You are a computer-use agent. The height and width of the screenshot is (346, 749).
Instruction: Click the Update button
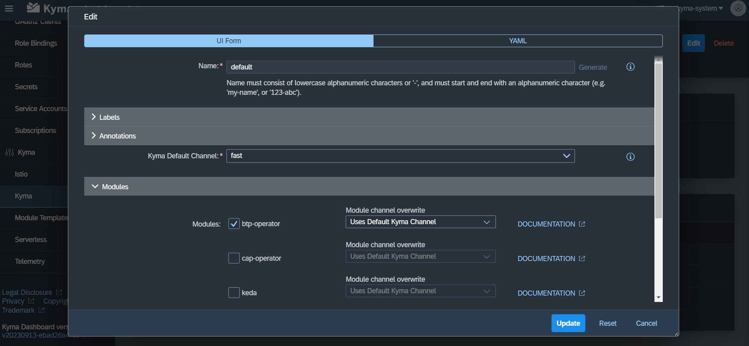tap(568, 323)
